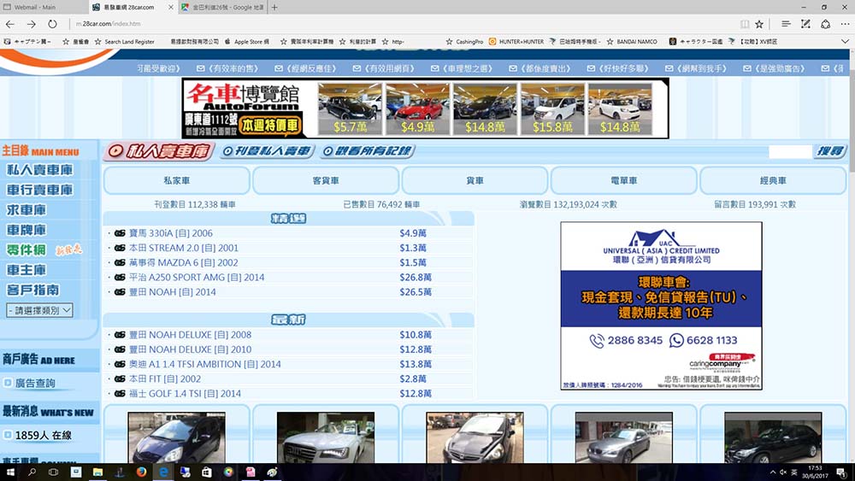Screen dimensions: 855x481
Task: Click camera icon beside 寶馬 330iA listing
Action: tap(120, 233)
